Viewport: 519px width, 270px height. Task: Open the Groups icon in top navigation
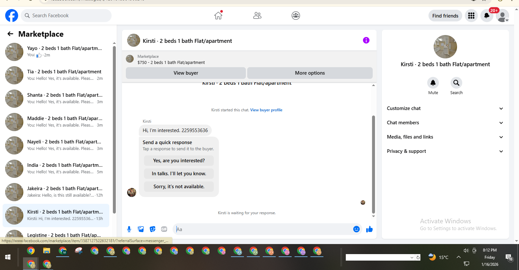[296, 16]
